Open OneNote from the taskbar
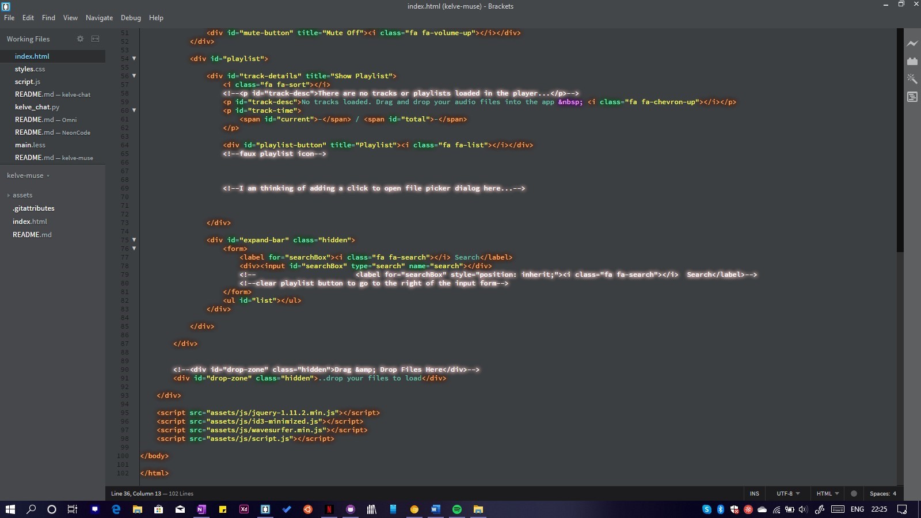 click(x=201, y=509)
